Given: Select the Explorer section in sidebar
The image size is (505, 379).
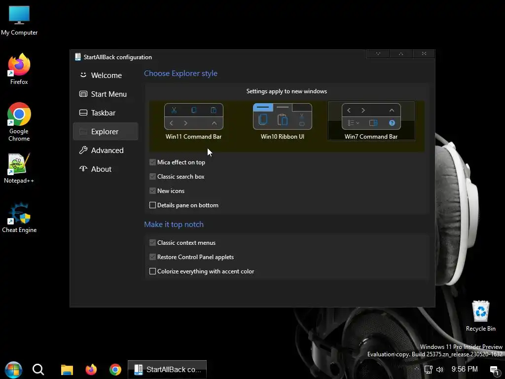Looking at the screenshot, I should tap(106, 131).
